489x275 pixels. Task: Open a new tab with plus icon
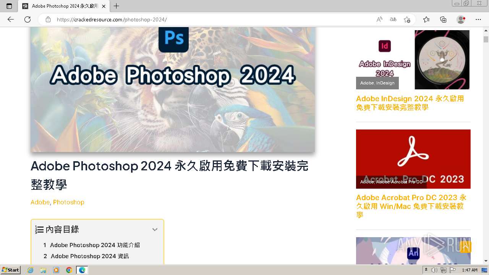[x=117, y=6]
